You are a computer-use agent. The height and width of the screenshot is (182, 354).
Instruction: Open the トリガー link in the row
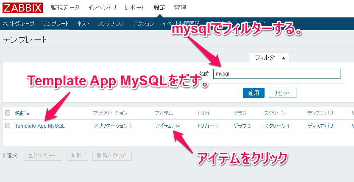[205, 126]
